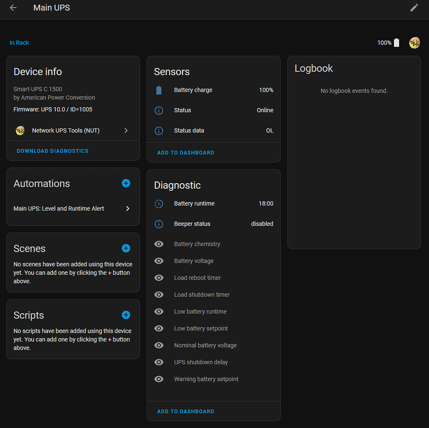
Task: Expand the Network UPS Tools (NUT) chevron
Action: point(126,131)
